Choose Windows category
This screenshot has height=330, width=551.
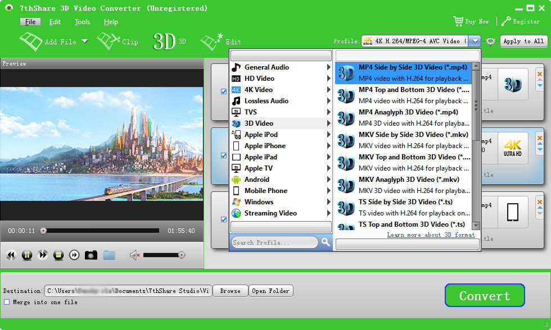(282, 201)
